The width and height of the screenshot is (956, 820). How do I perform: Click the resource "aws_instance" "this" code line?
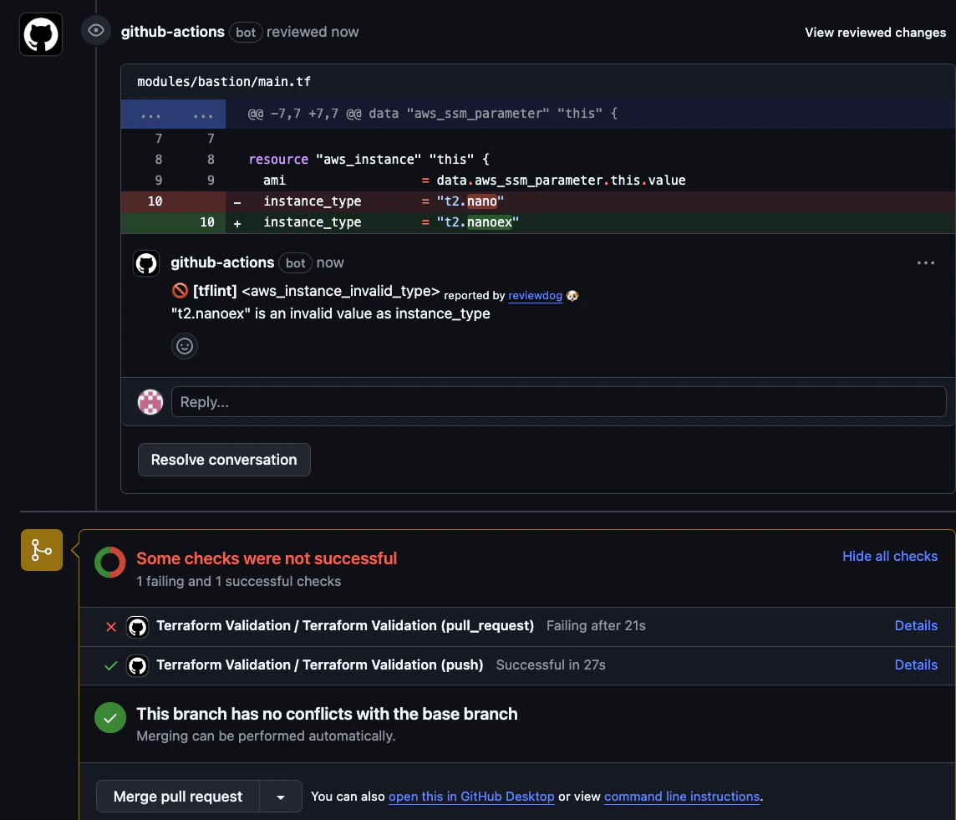pos(369,159)
